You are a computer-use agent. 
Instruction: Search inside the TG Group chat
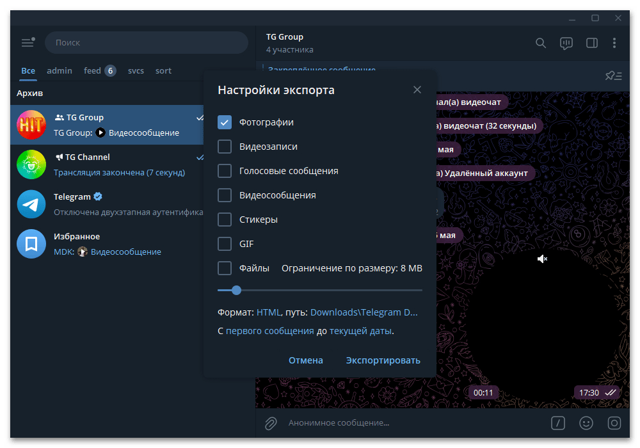(x=540, y=43)
